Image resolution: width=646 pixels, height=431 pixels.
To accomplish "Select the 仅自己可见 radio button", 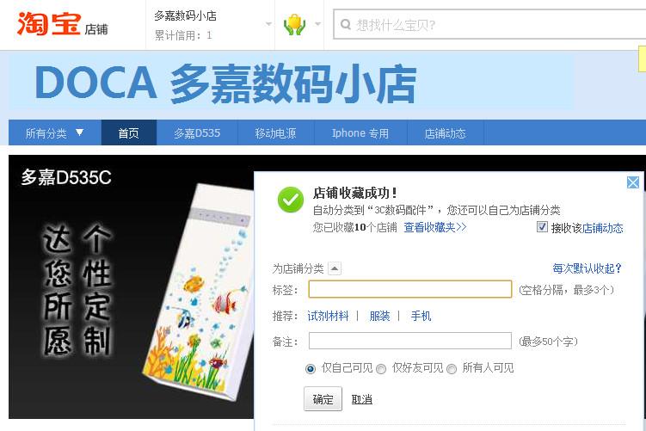I will pos(311,369).
